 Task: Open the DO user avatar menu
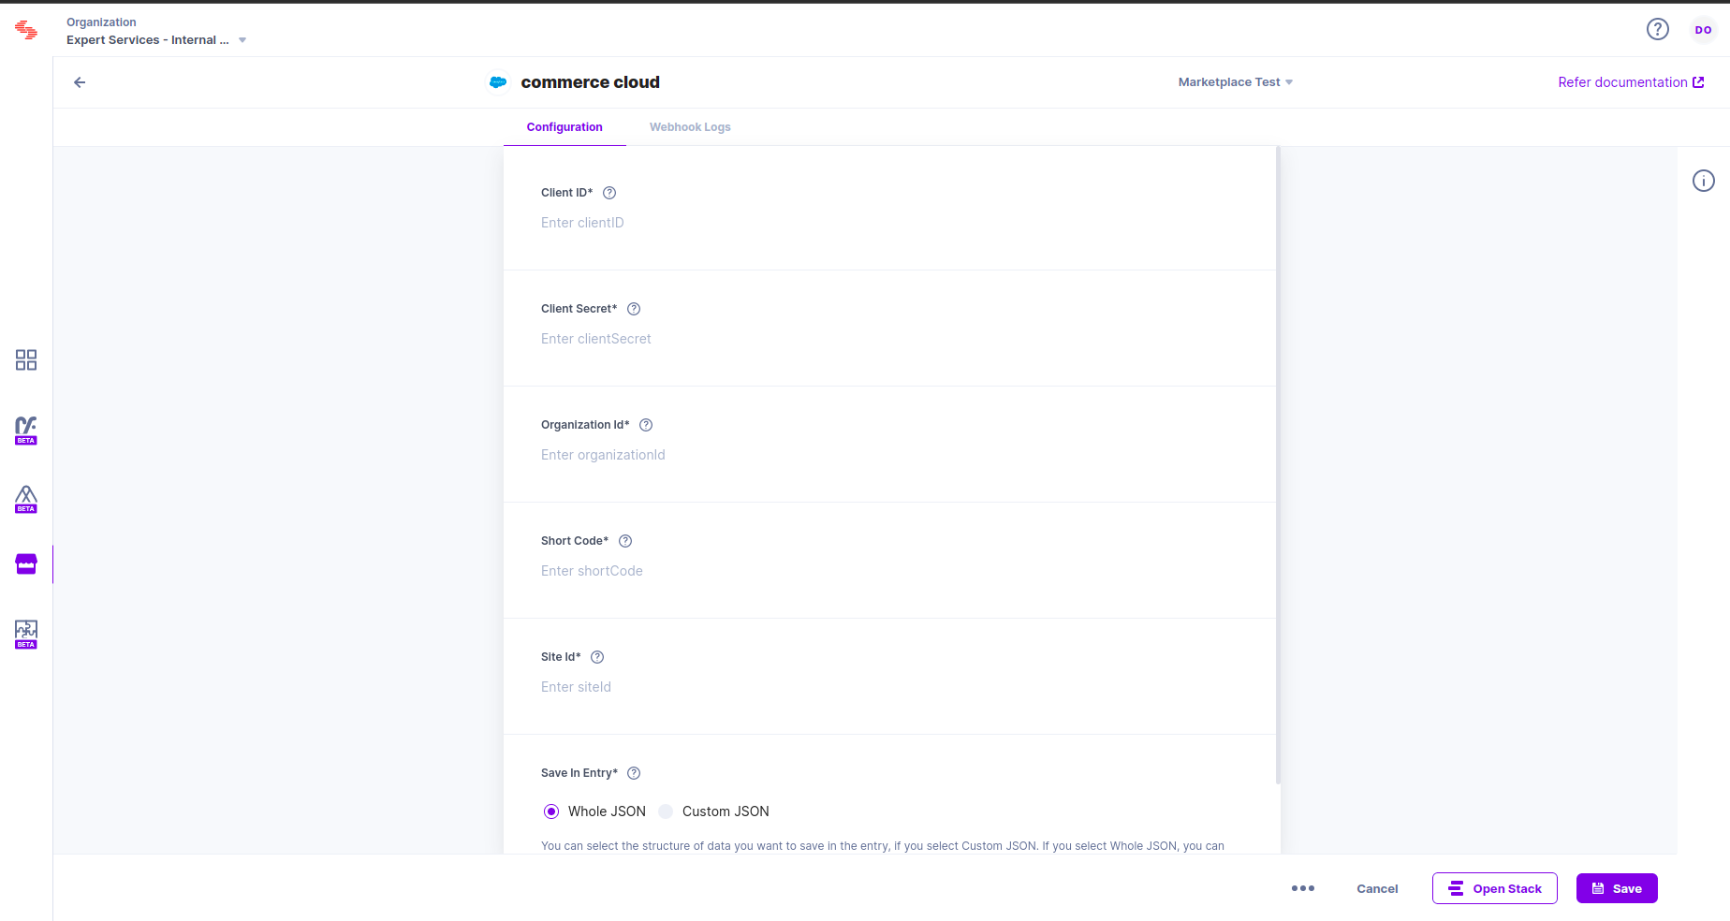[x=1703, y=30]
